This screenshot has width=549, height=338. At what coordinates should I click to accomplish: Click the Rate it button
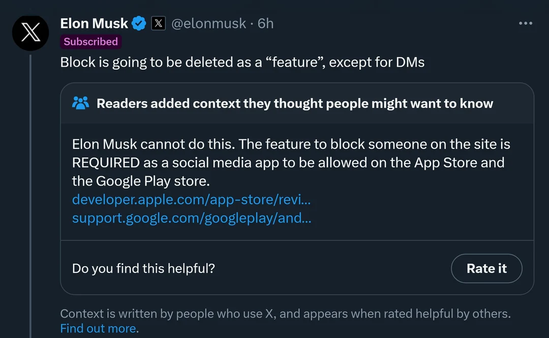486,268
